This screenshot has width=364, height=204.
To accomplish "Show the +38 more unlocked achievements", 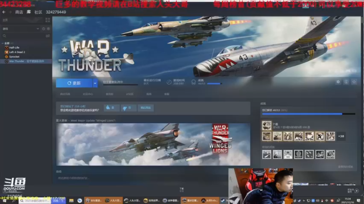I will (x=341, y=136).
